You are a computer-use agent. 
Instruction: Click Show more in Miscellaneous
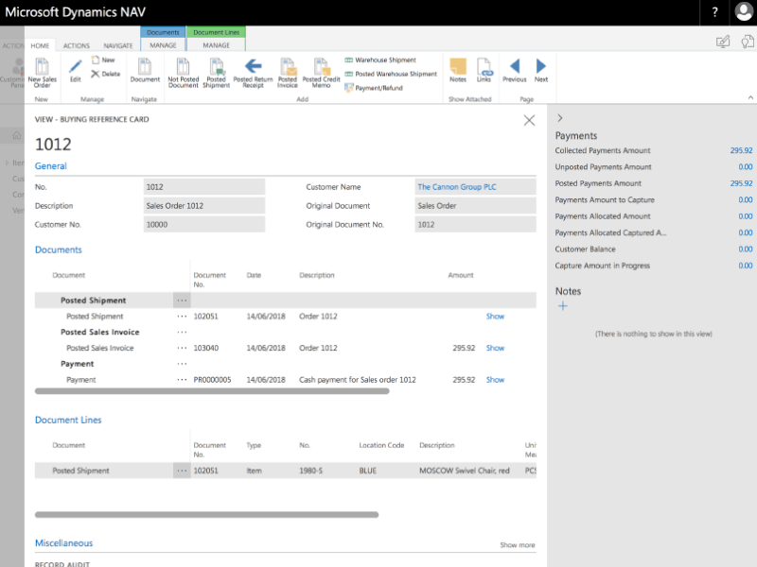[517, 545]
